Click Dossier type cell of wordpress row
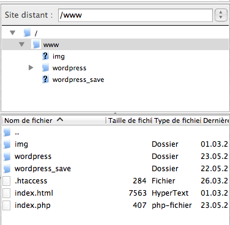Screen dimensions: 230x225 click(x=165, y=157)
